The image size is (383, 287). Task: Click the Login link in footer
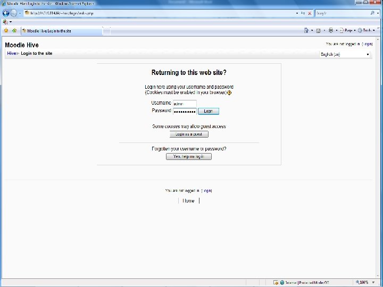tap(207, 191)
